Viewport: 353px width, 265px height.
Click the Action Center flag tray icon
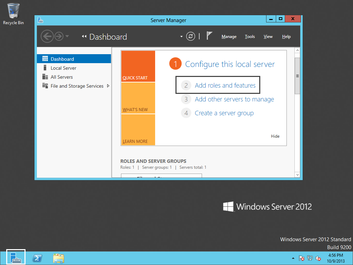pos(301,258)
